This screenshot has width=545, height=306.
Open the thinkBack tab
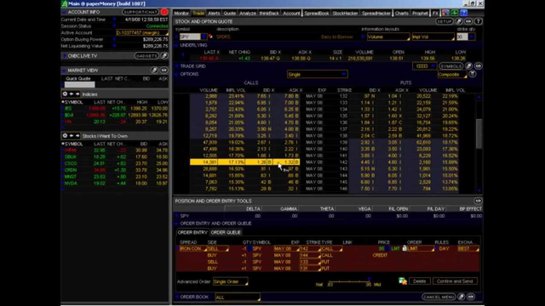[269, 13]
